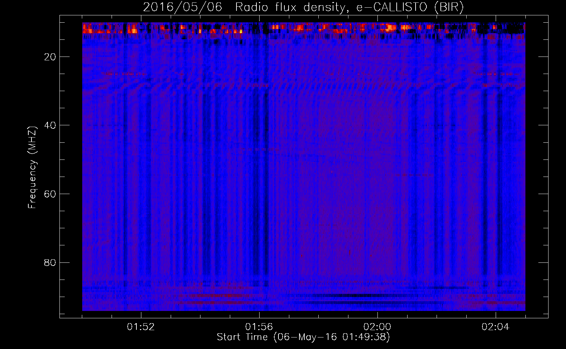Click the 01:52 time tick label
The image size is (566, 349).
point(141,327)
